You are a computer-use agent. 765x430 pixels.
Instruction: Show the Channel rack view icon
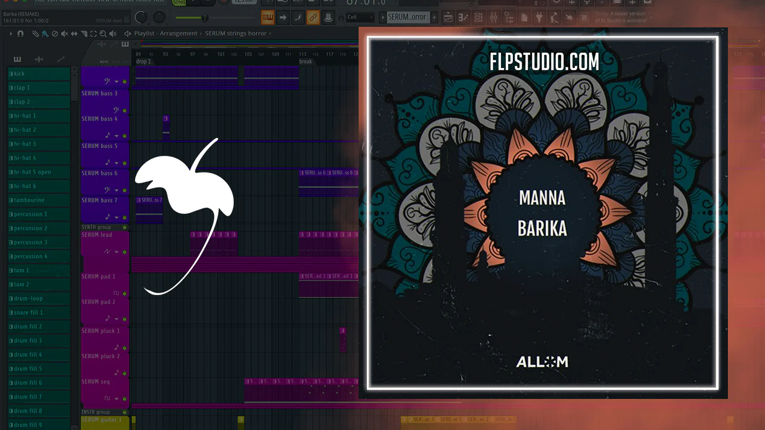479,18
